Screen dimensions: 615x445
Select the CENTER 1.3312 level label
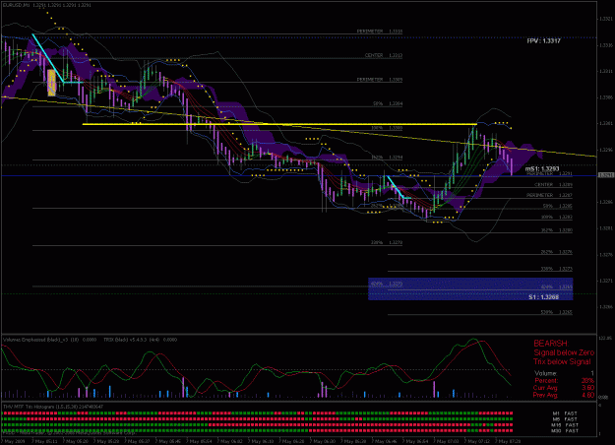(384, 55)
